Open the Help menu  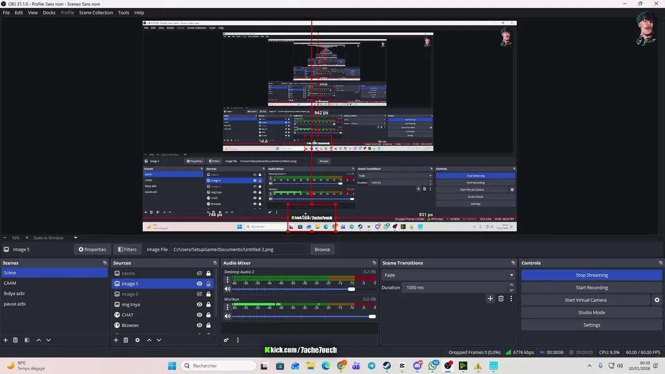click(x=139, y=12)
